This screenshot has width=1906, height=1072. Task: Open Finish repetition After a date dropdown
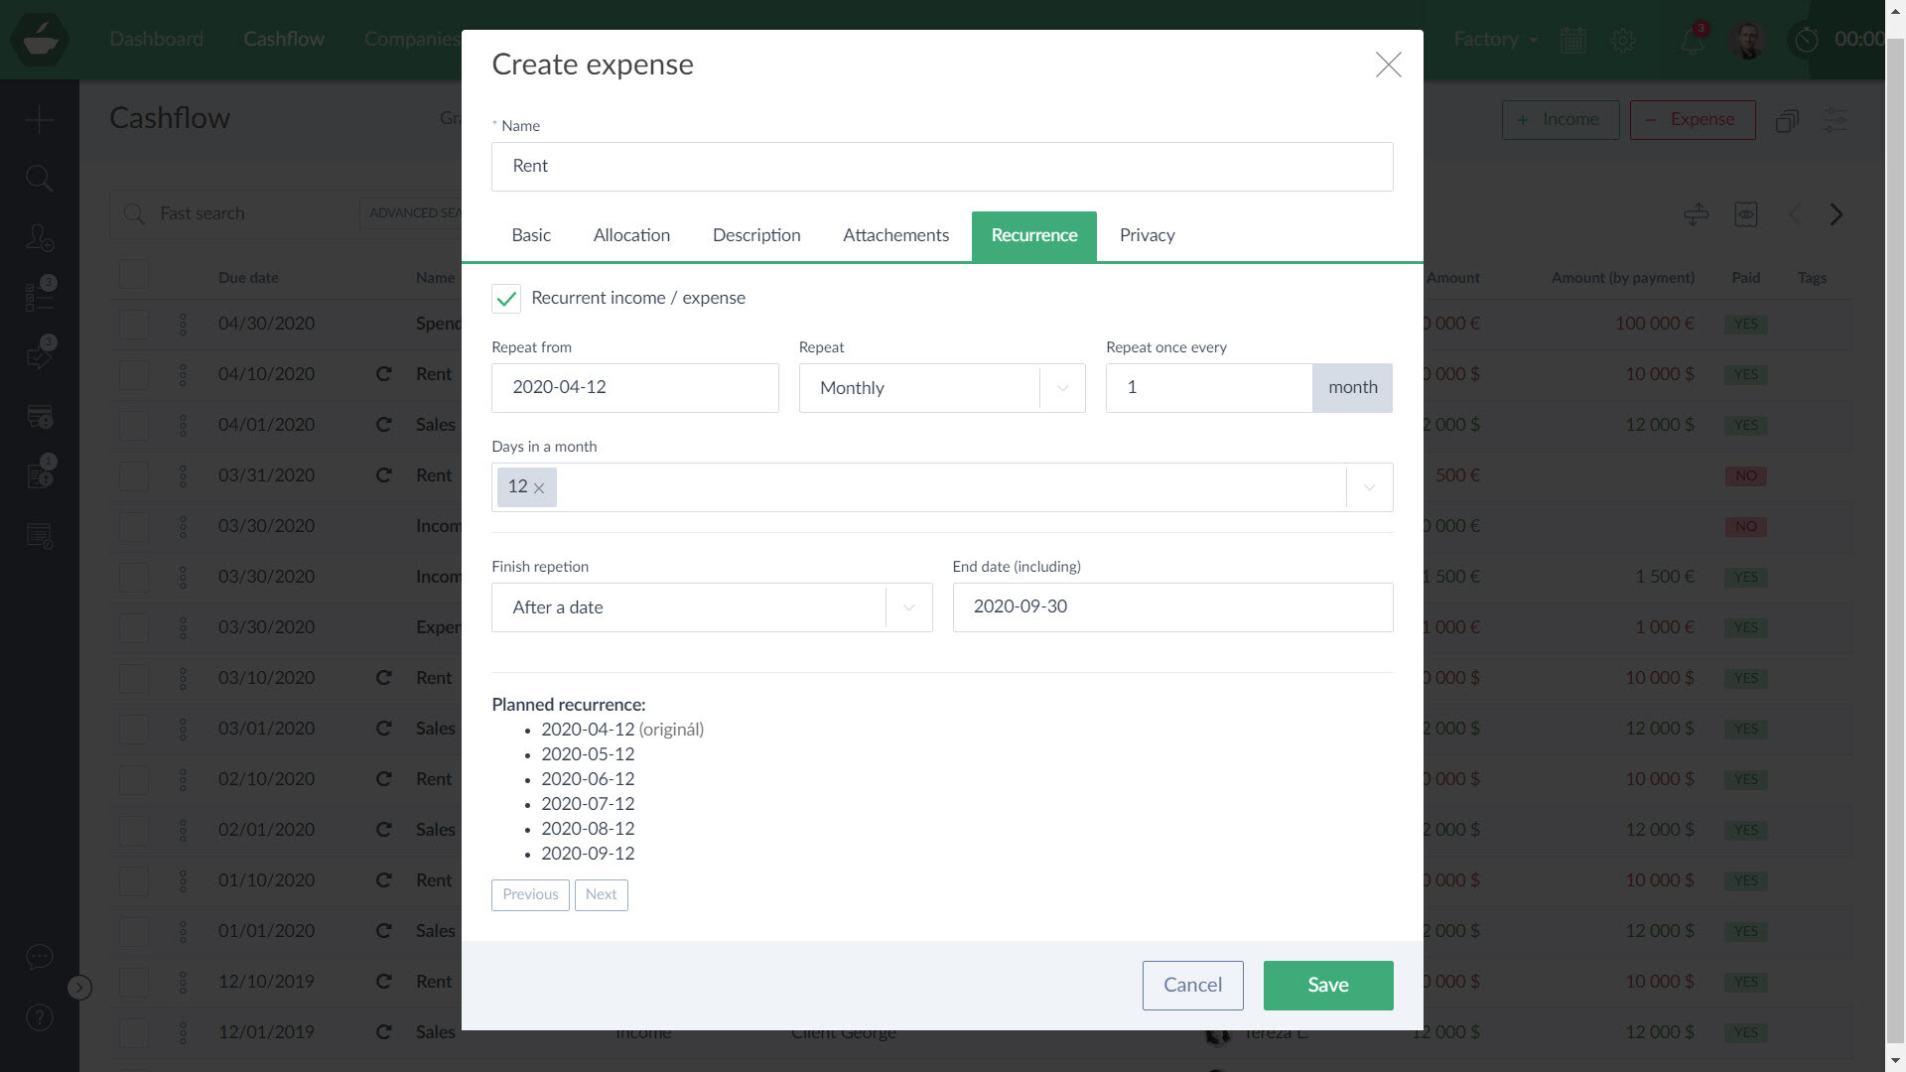coord(711,607)
